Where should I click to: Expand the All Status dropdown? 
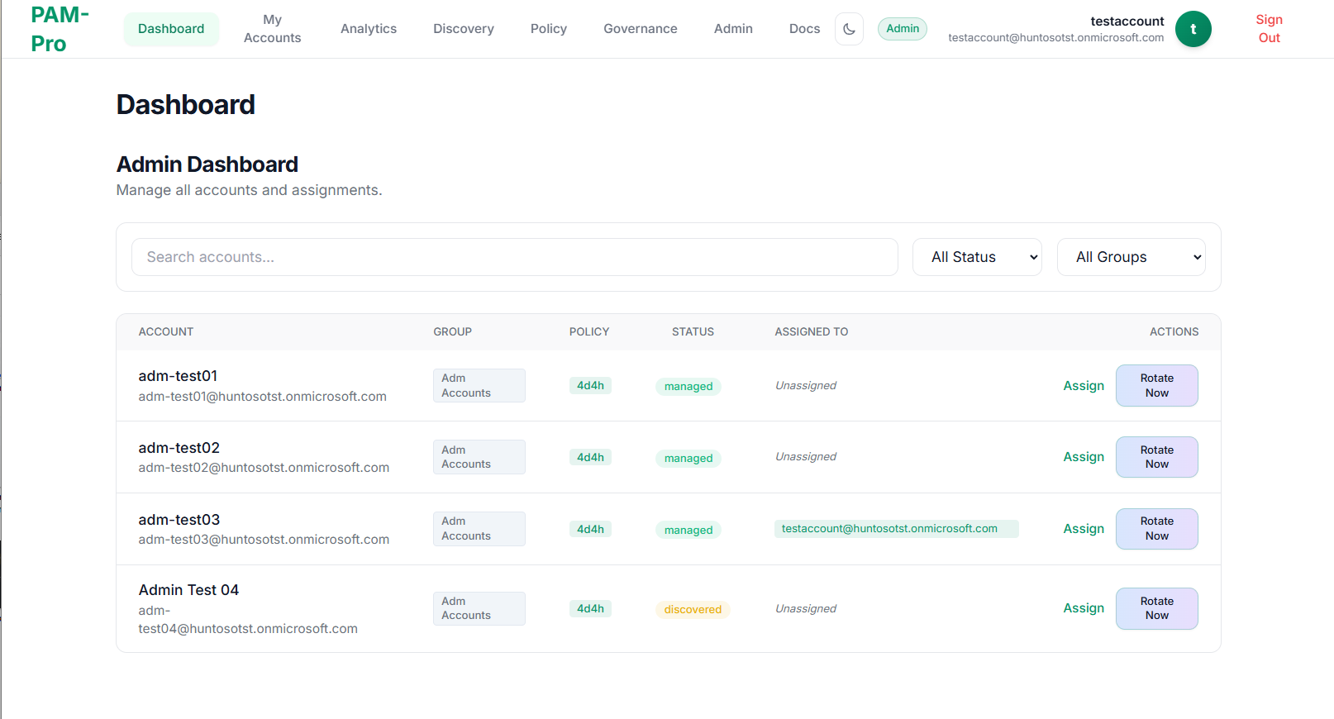coord(977,257)
